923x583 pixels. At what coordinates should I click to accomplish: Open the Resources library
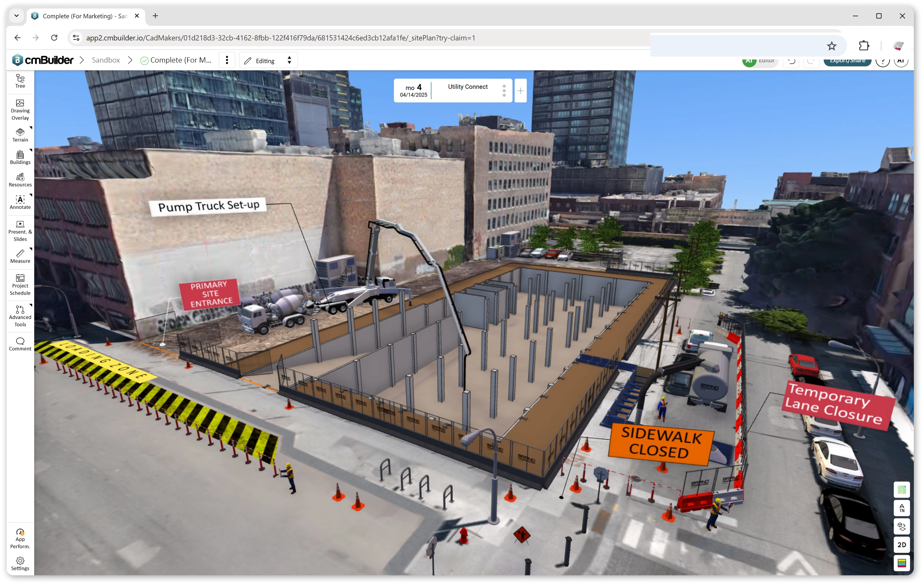coord(20,180)
